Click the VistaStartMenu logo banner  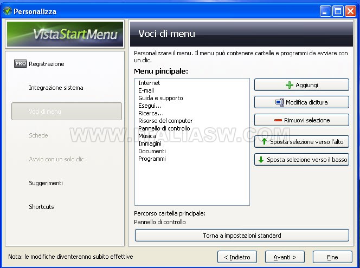coord(65,34)
